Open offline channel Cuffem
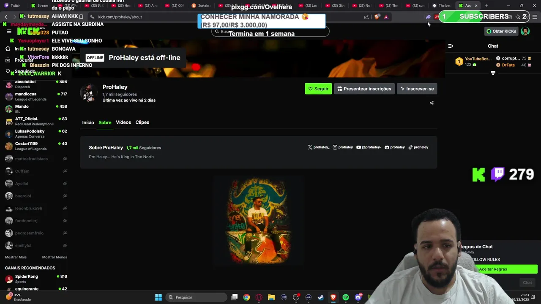 click(36, 171)
